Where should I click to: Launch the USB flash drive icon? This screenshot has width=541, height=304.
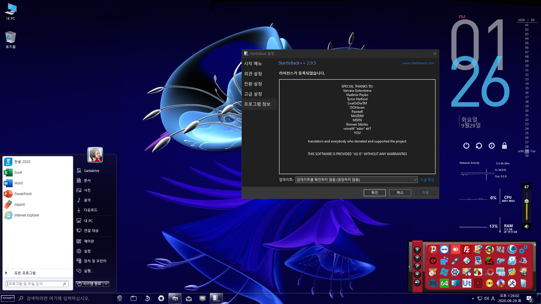455,261
